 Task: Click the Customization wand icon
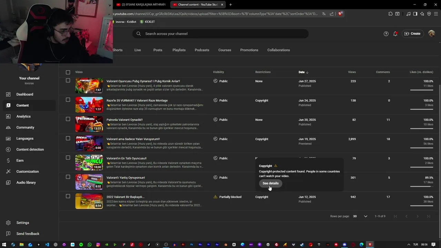pyautogui.click(x=8, y=172)
